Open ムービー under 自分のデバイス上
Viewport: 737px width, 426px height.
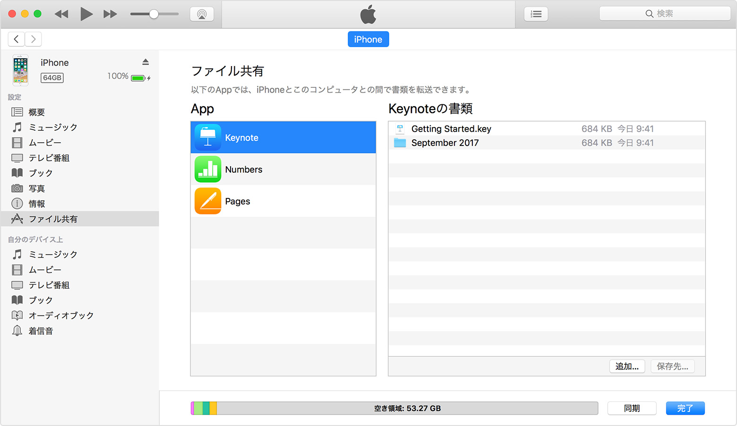pos(79,270)
